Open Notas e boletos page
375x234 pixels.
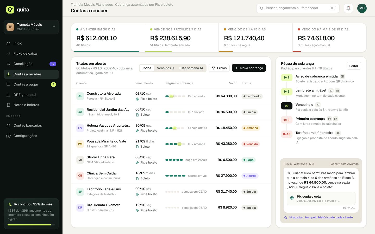coord(31,105)
